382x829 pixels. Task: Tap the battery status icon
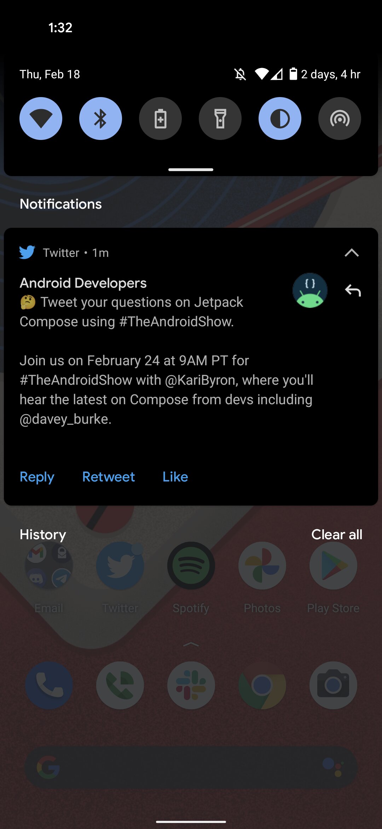(x=293, y=74)
